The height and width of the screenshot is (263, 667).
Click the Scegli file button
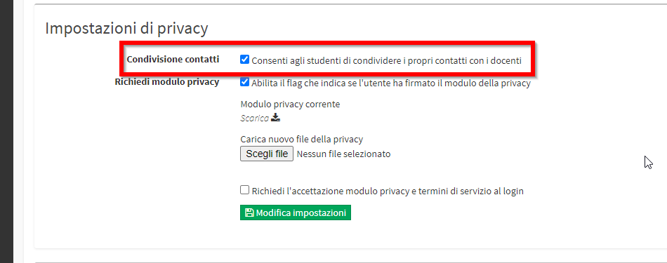267,154
